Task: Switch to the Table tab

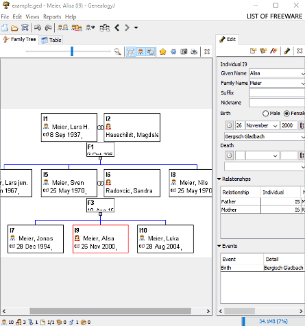Action: point(51,40)
